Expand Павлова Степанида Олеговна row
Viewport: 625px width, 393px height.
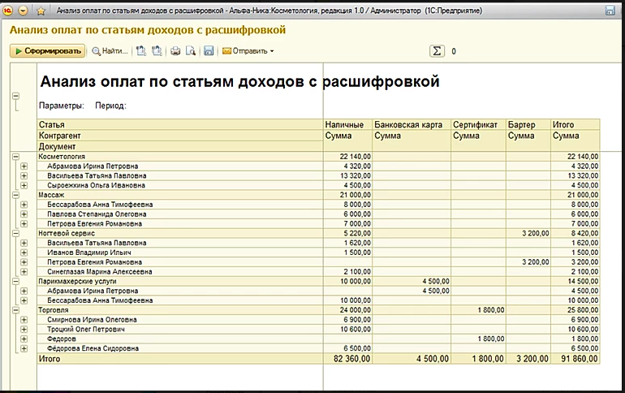(x=24, y=214)
